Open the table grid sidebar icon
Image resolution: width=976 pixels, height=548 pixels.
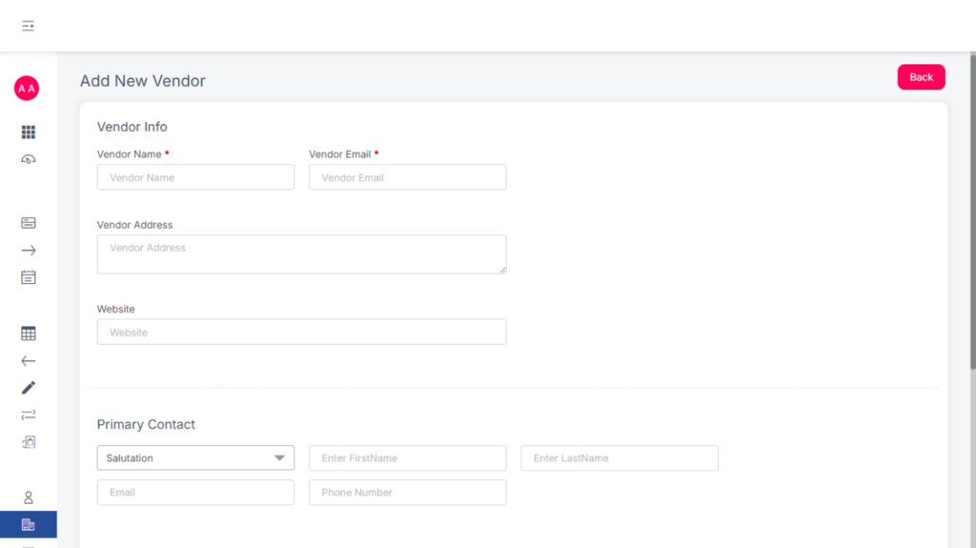pos(29,334)
